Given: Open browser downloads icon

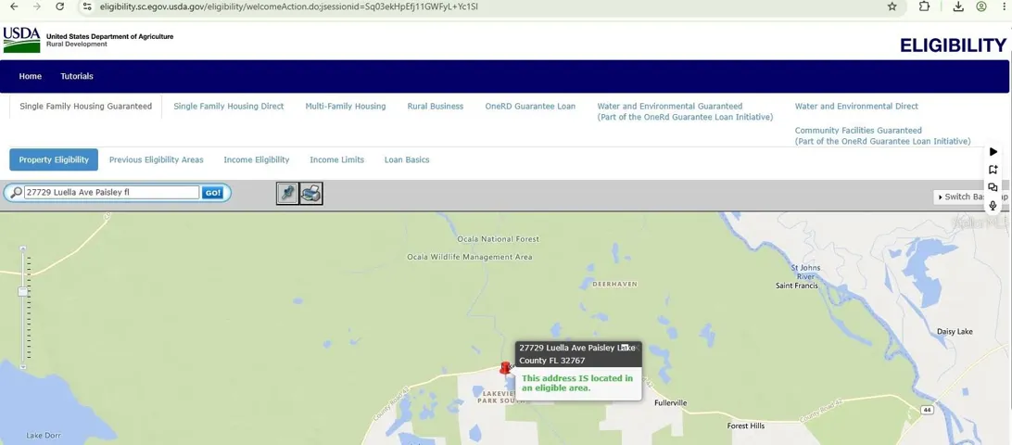Looking at the screenshot, I should coord(958,6).
